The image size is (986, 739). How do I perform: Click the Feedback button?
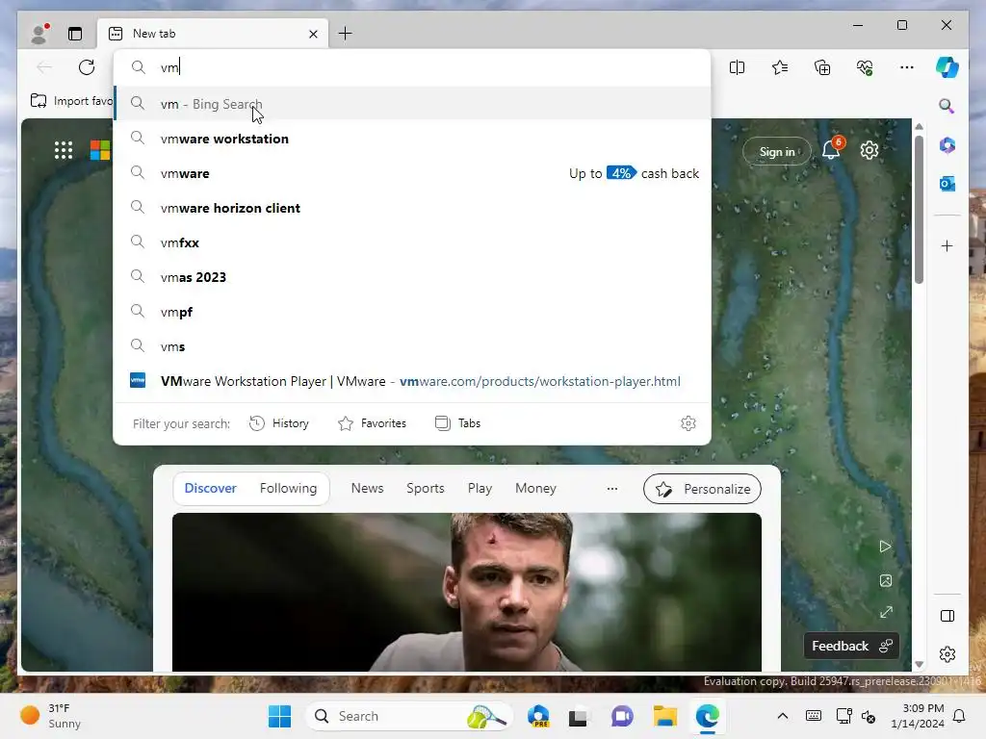(x=851, y=646)
